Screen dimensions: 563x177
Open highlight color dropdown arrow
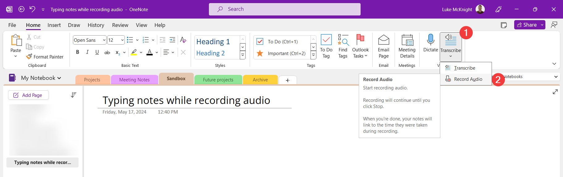141,53
